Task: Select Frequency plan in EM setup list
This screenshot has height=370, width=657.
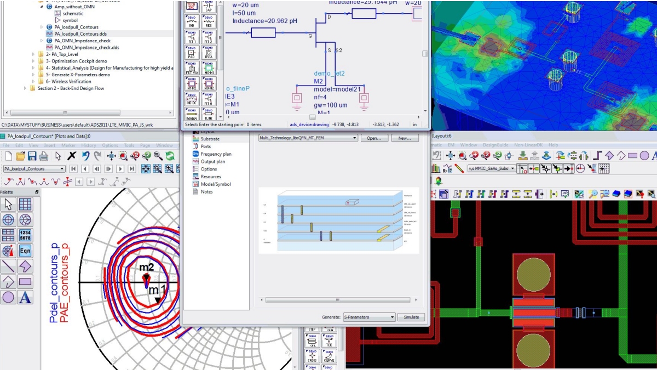Action: point(216,154)
